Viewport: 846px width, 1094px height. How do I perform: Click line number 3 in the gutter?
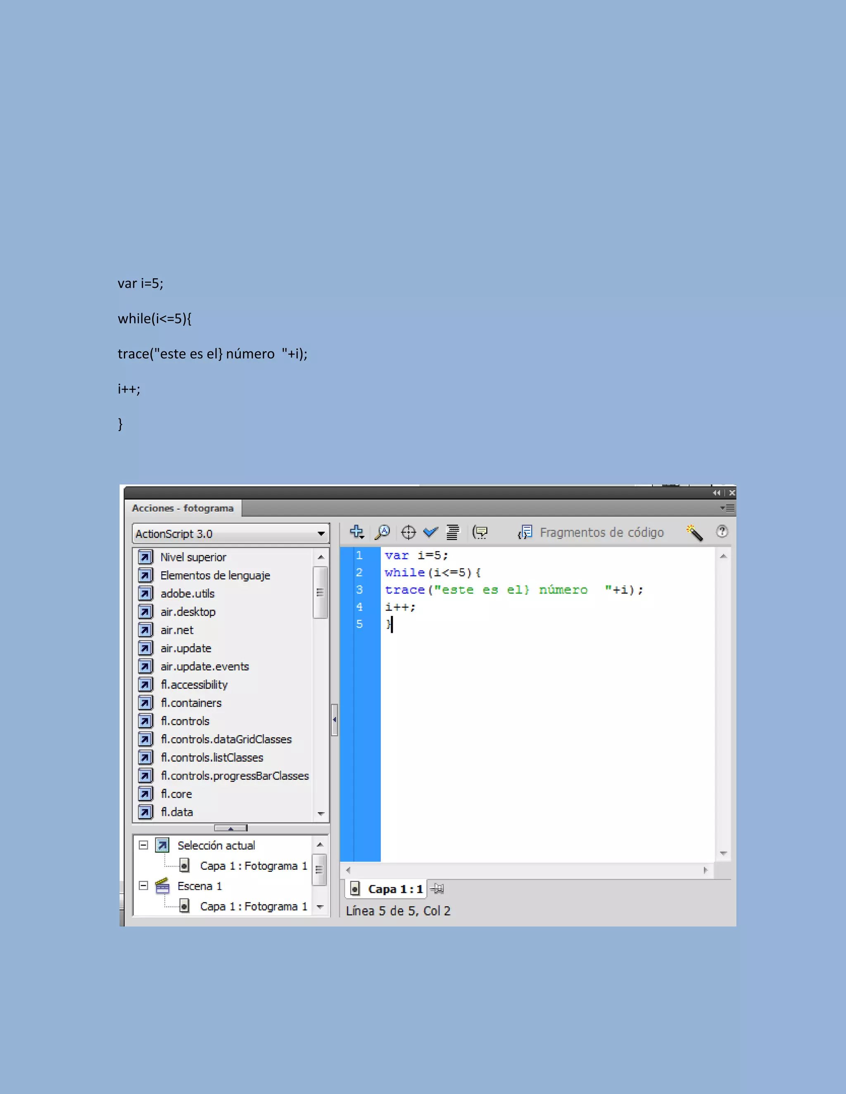click(x=359, y=590)
